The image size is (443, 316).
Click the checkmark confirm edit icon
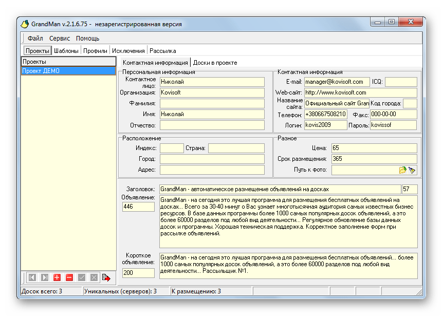point(82,277)
